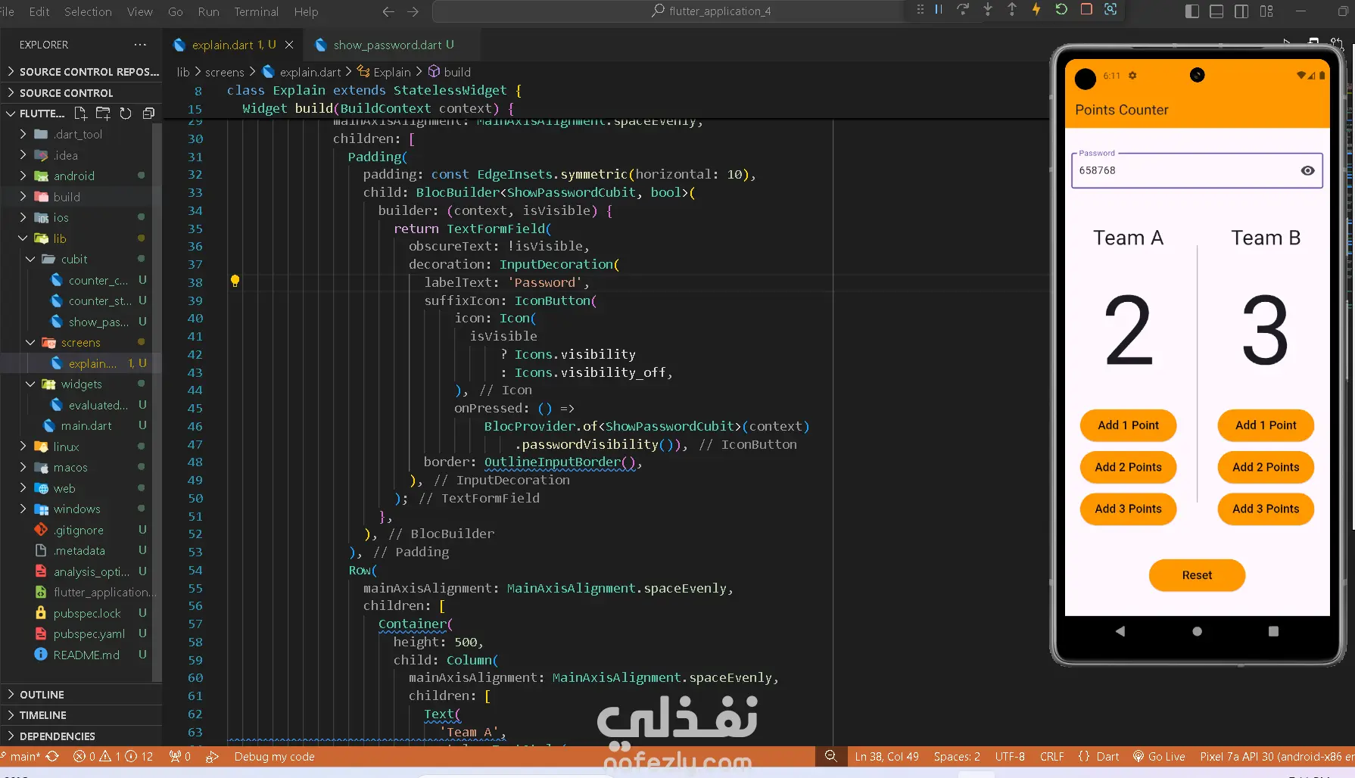Open the Terminal menu
Viewport: 1355px width, 778px height.
pos(256,11)
